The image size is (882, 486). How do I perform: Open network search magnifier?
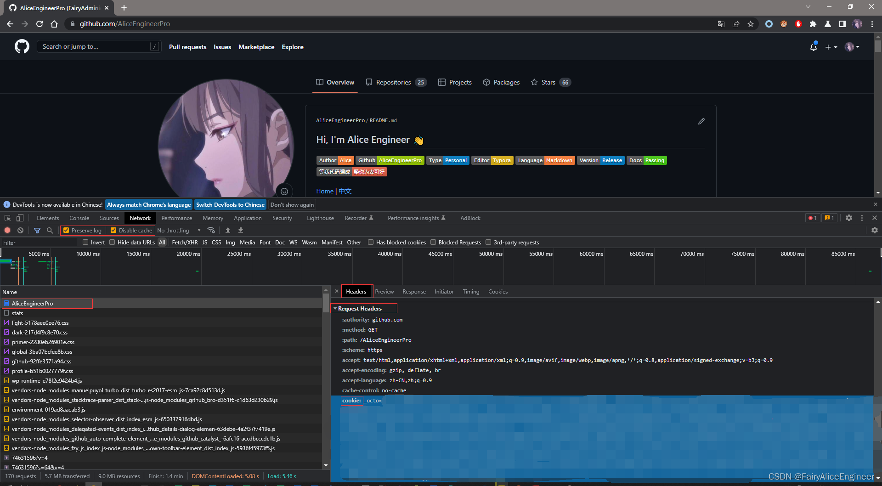[x=50, y=230]
